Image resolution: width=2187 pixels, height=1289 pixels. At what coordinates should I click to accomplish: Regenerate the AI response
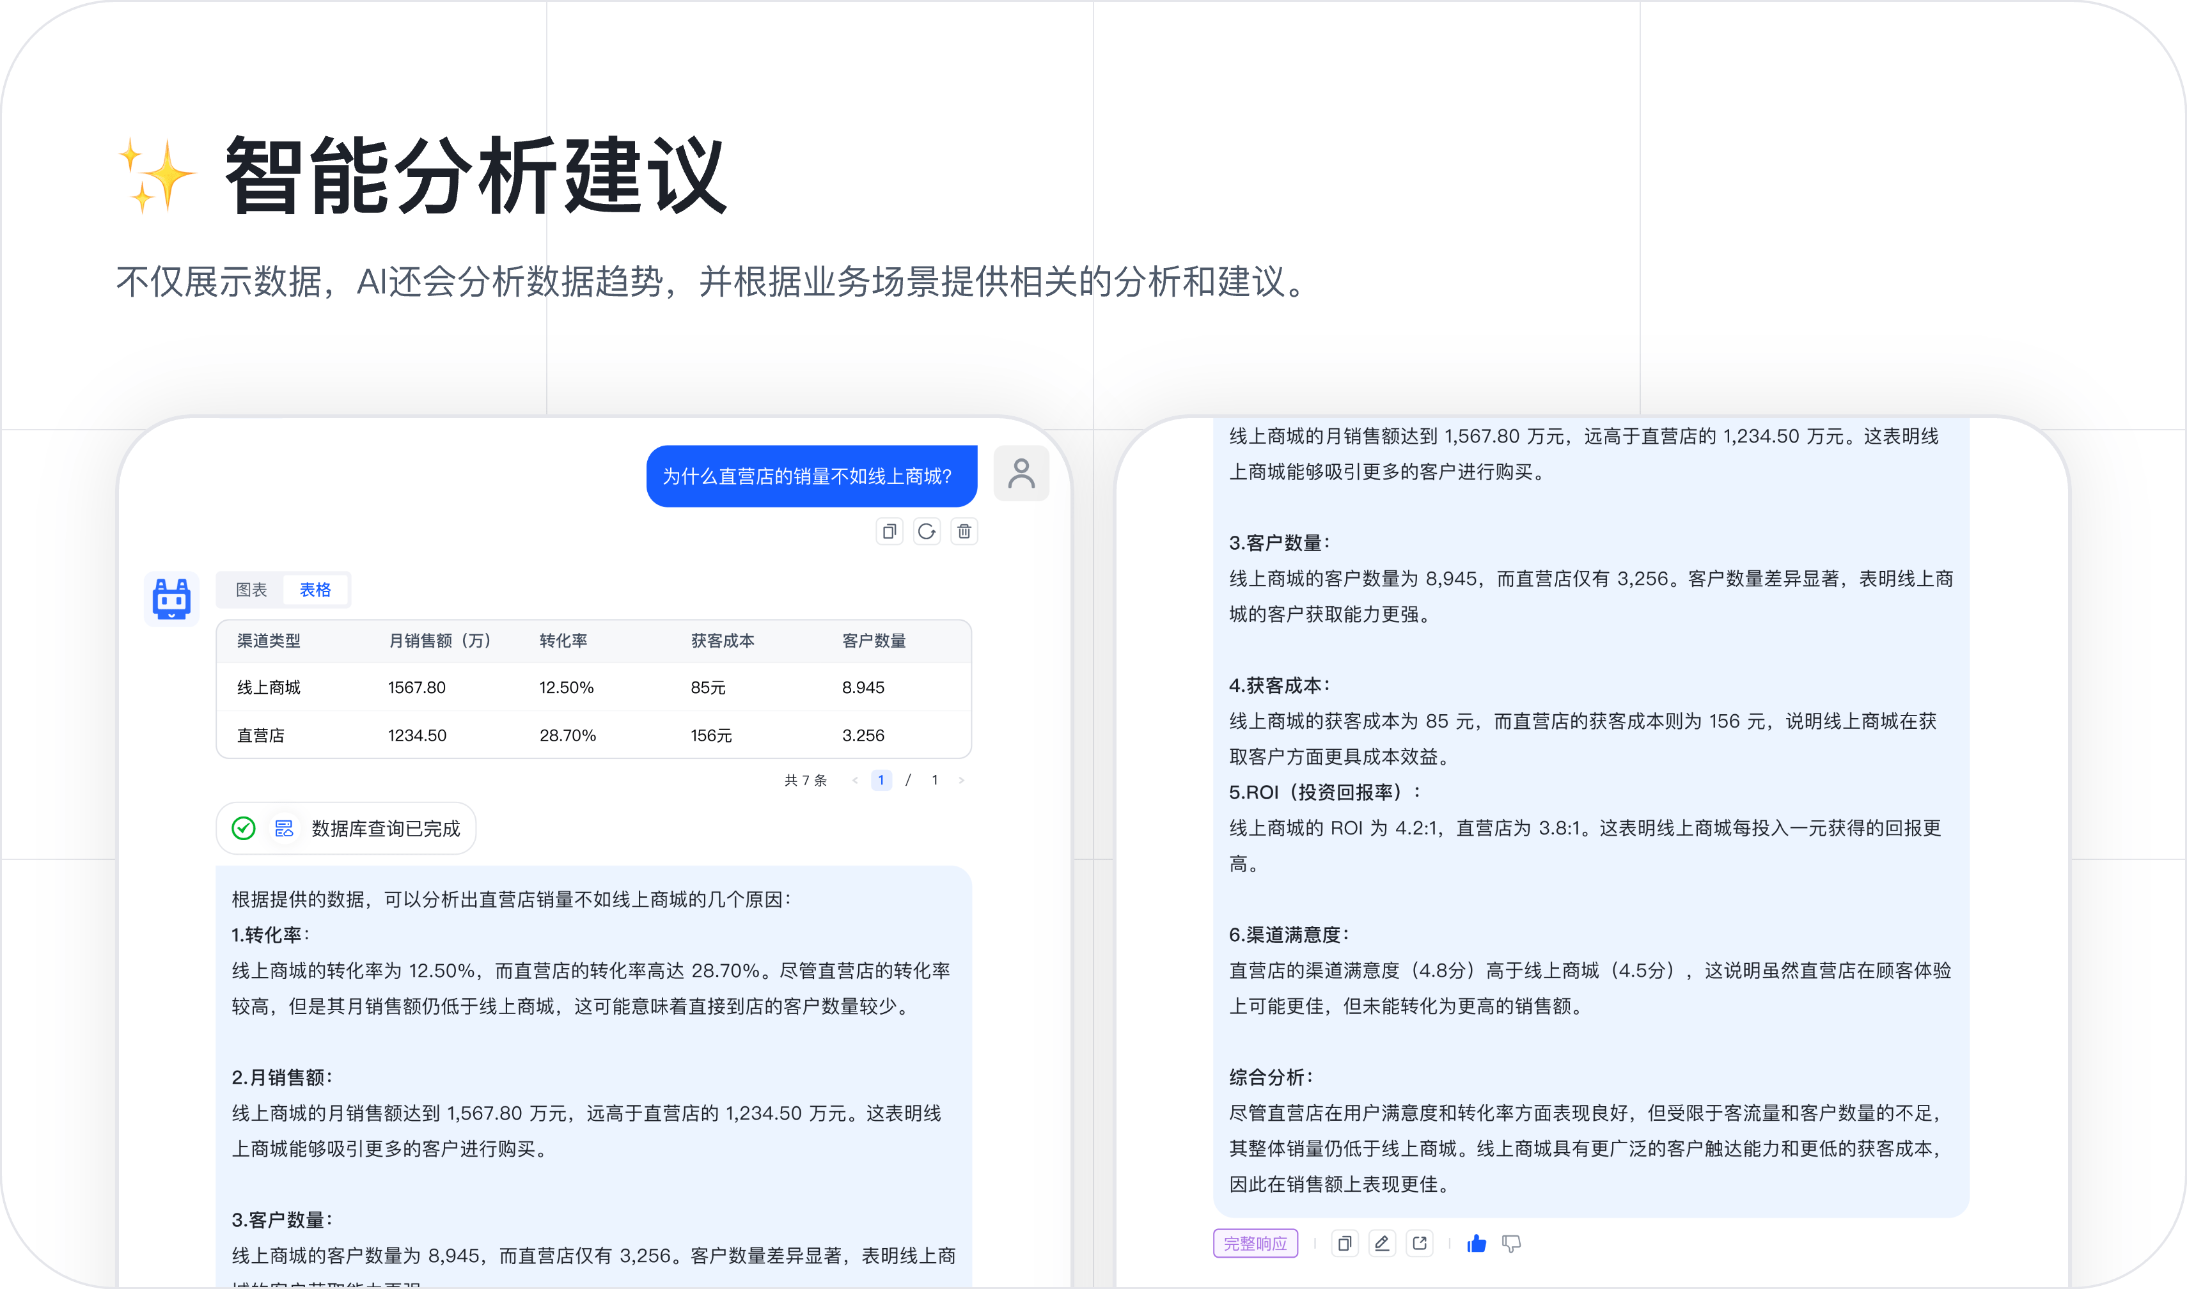click(927, 531)
